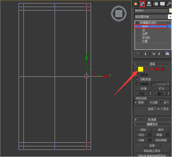This screenshot has width=172, height=157.
Task: Open Configure Modifier Sets icon
Action: click(x=167, y=53)
